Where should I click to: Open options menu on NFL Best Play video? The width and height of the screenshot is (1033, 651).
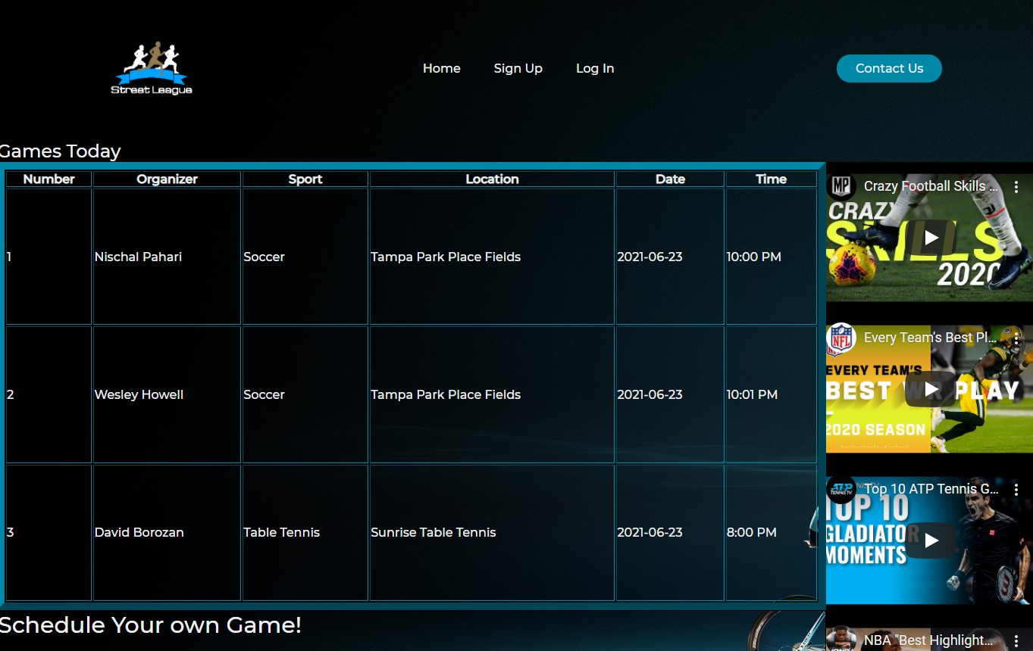point(1016,338)
